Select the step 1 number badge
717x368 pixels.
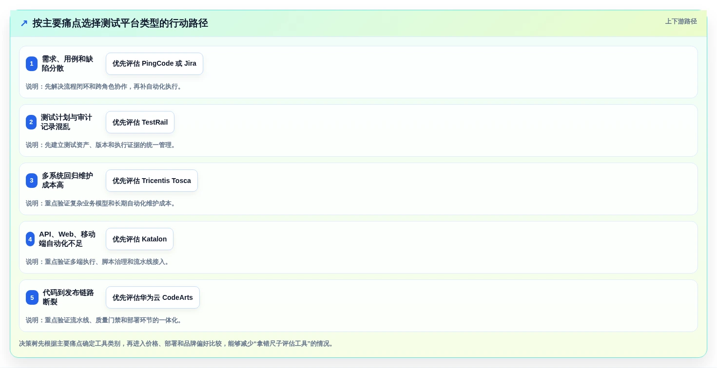[32, 64]
